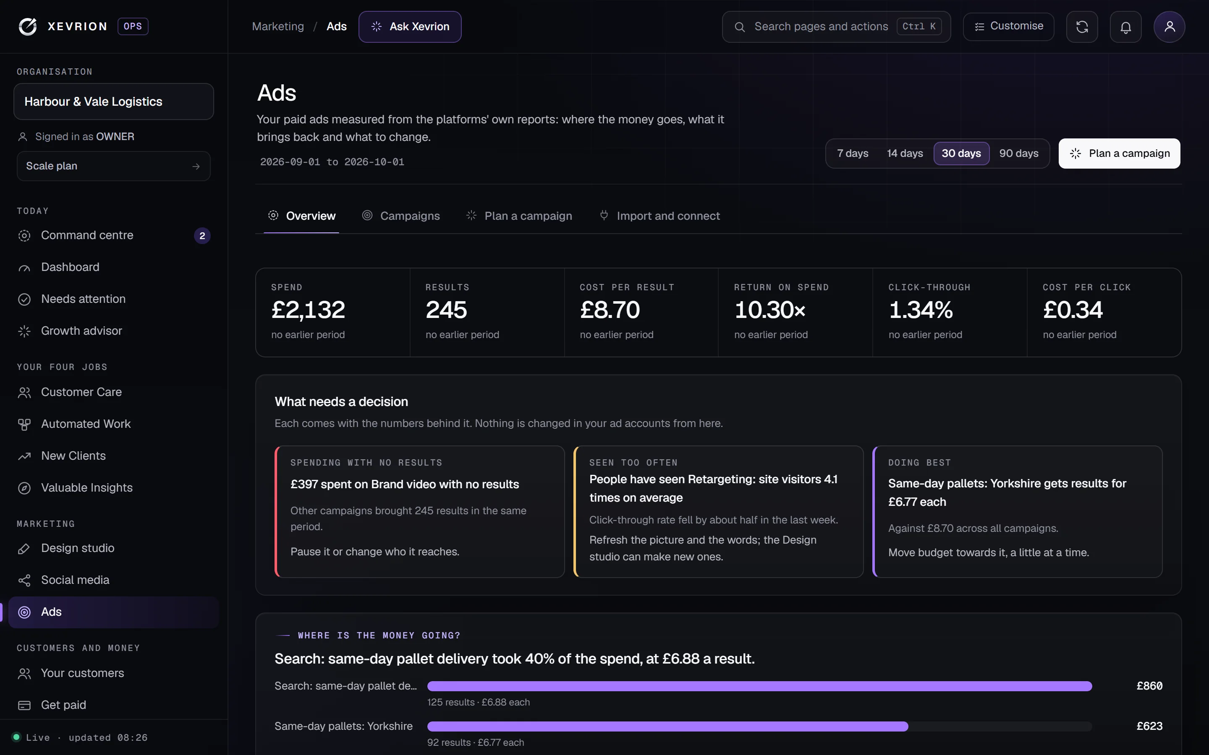This screenshot has width=1209, height=755.
Task: Click the Ask Xevrion button
Action: 410,26
